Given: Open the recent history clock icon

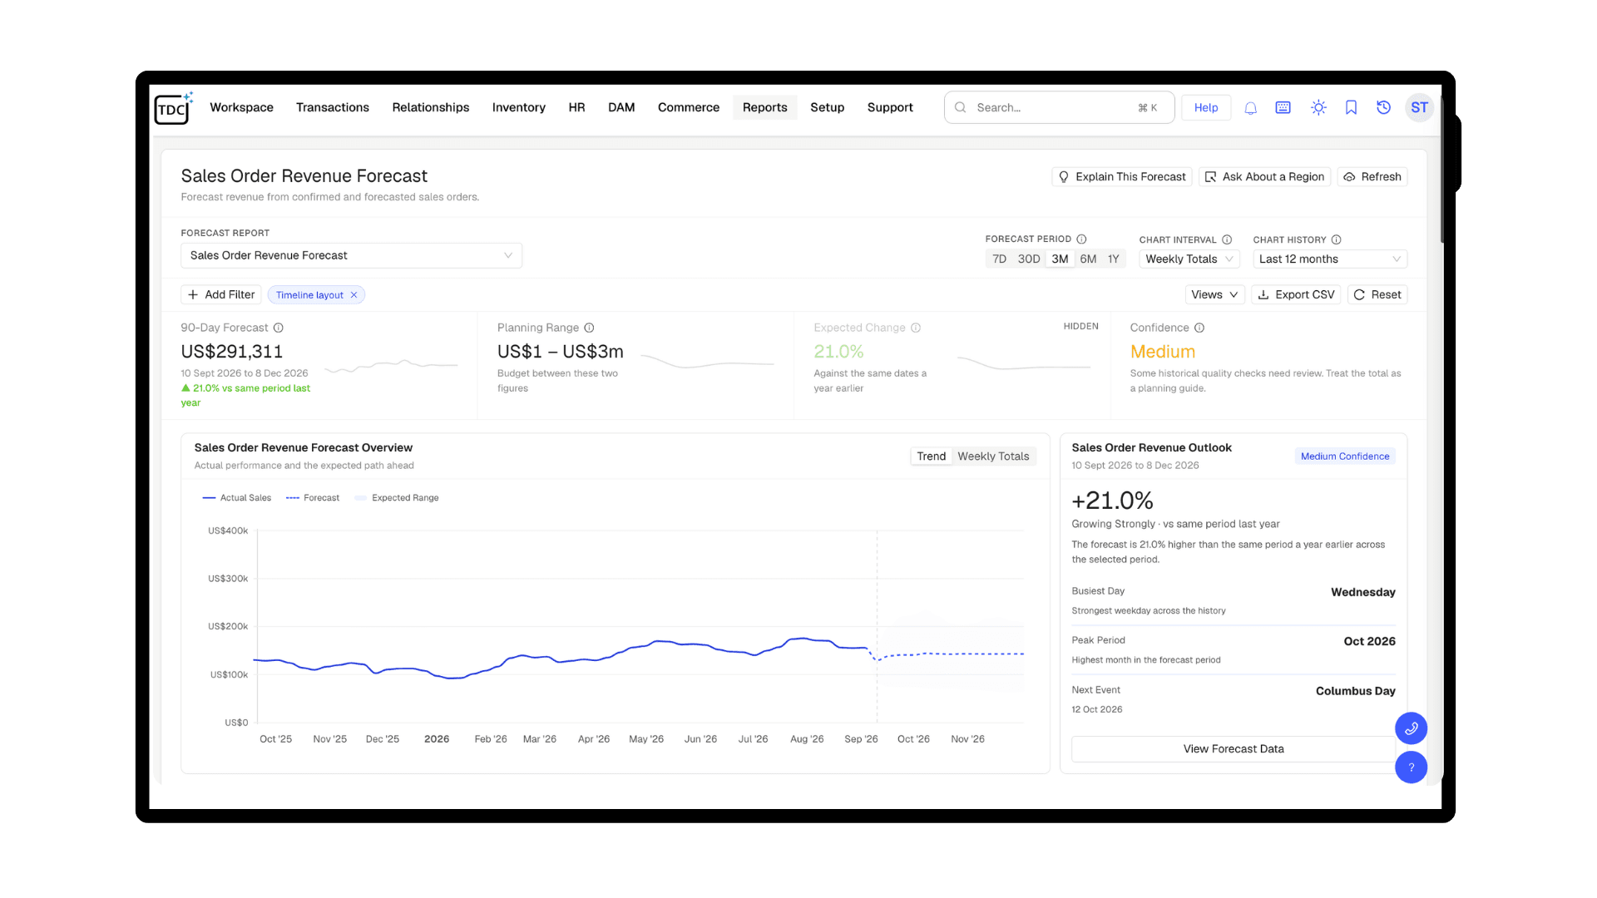Looking at the screenshot, I should (1383, 108).
